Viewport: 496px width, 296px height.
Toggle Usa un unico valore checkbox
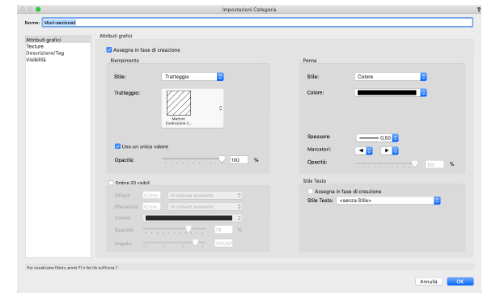(x=117, y=146)
